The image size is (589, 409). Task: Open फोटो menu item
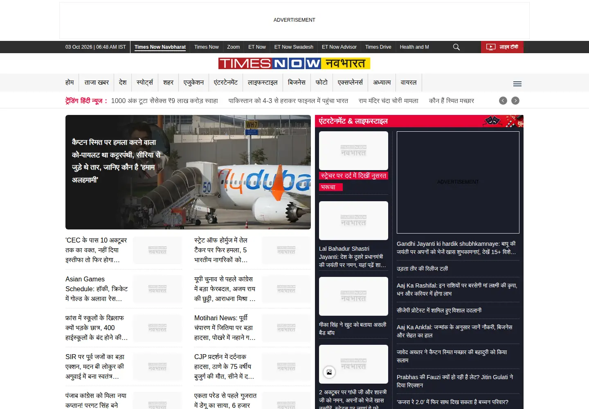[321, 83]
